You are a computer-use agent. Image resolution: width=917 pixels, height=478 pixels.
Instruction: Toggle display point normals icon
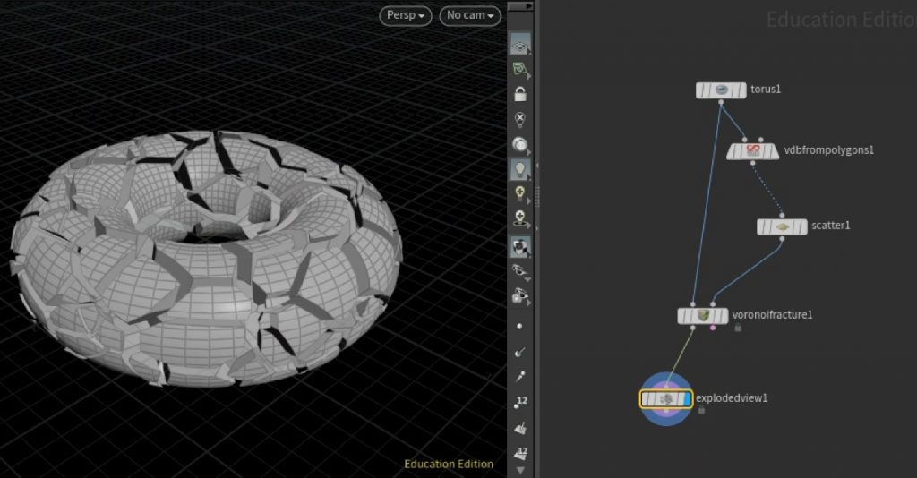519,352
